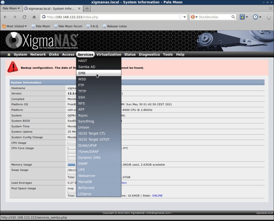Open the Access menu
The width and height of the screenshot is (274, 221).
[x=68, y=55]
